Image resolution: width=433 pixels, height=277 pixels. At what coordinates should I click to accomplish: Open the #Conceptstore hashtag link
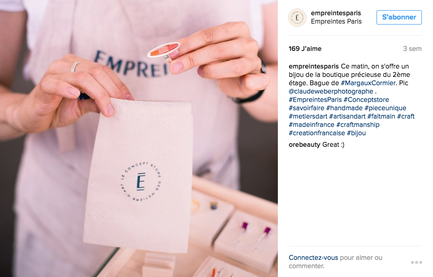click(x=366, y=100)
